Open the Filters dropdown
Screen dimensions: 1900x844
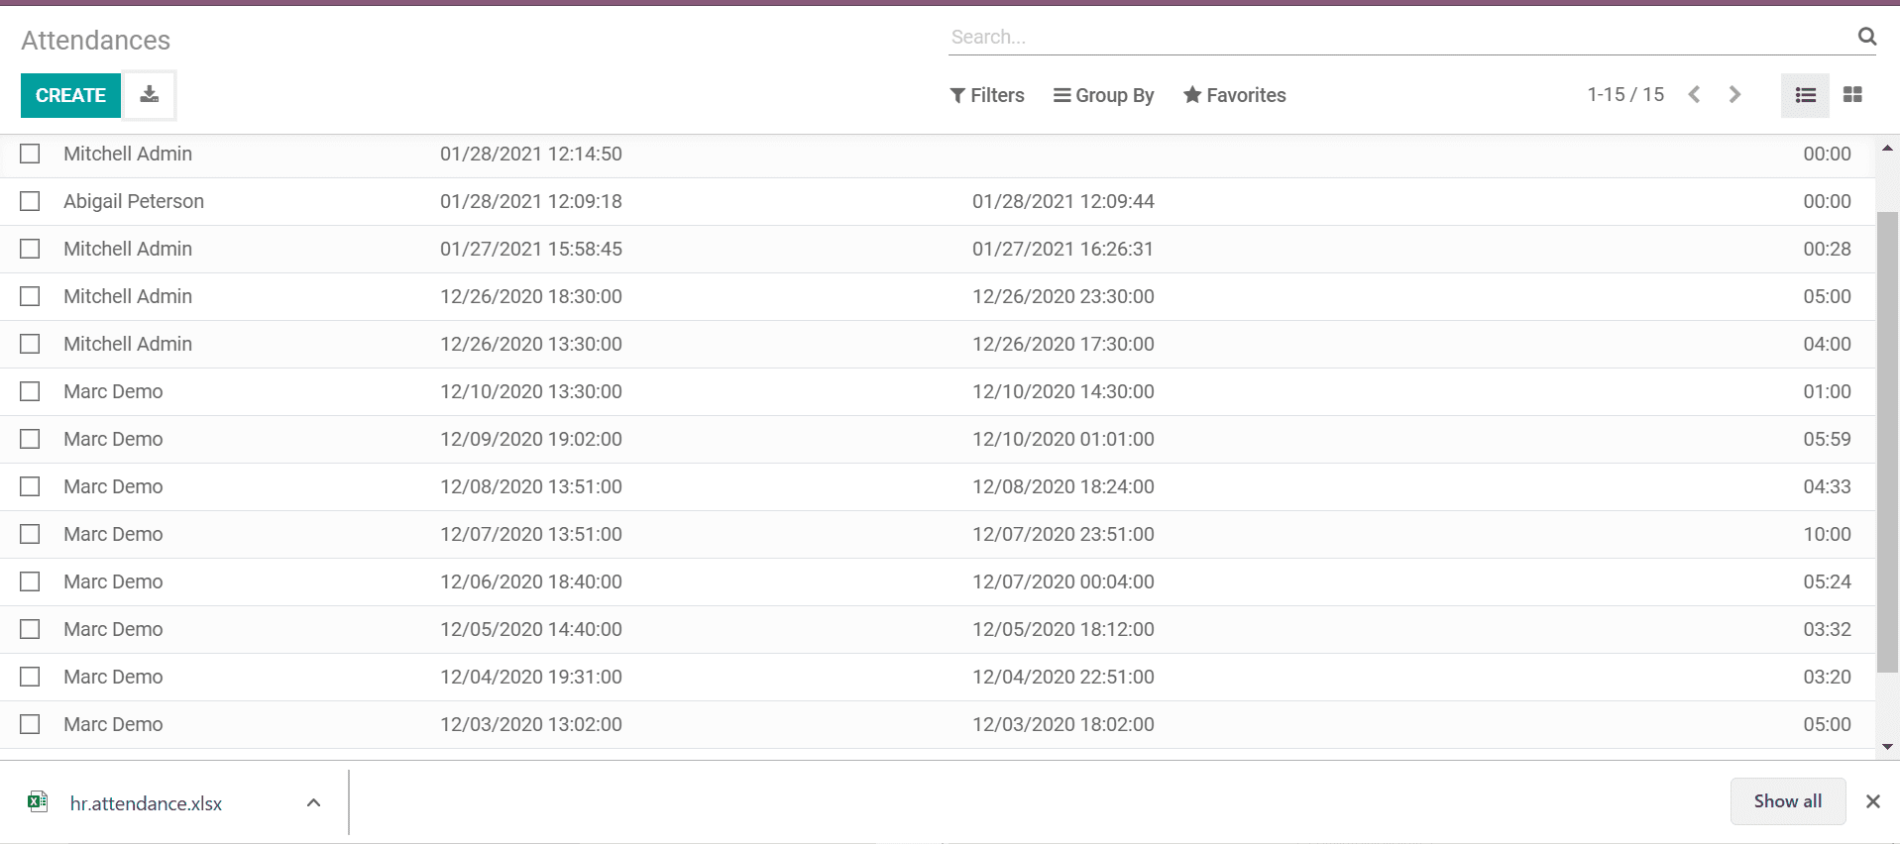coord(987,95)
